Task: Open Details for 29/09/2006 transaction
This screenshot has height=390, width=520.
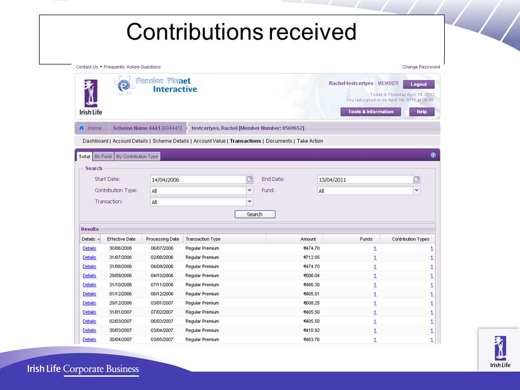Action: pyautogui.click(x=89, y=276)
